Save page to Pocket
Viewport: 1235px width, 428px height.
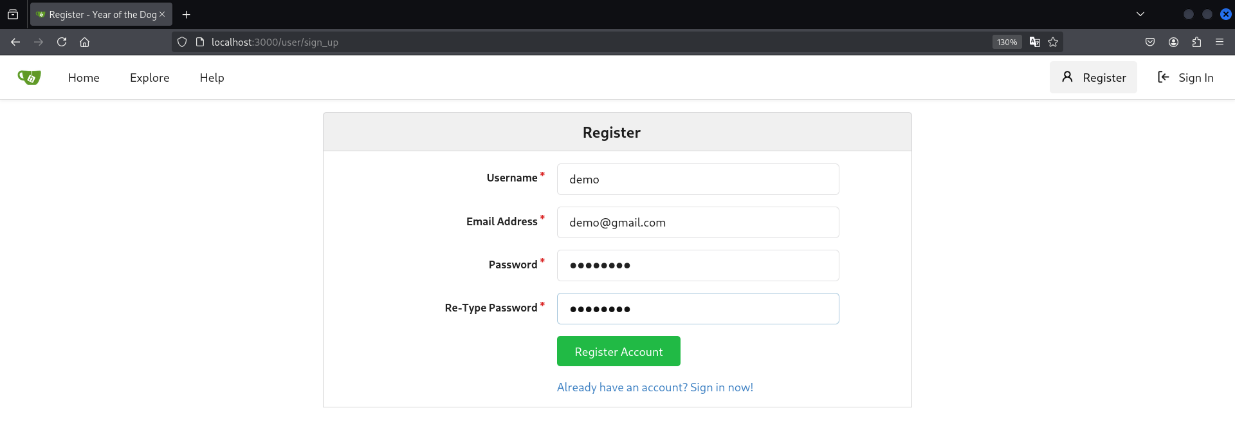1150,42
